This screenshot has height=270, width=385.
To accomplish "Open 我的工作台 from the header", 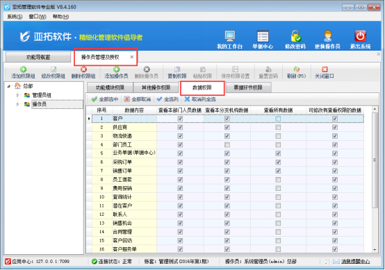I will (230, 36).
